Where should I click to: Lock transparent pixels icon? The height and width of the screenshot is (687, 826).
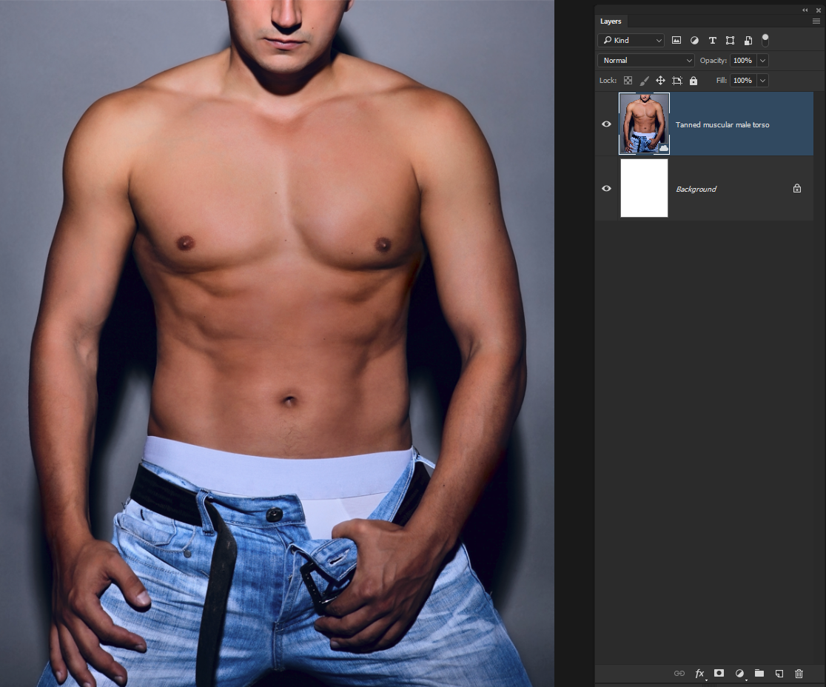point(628,81)
